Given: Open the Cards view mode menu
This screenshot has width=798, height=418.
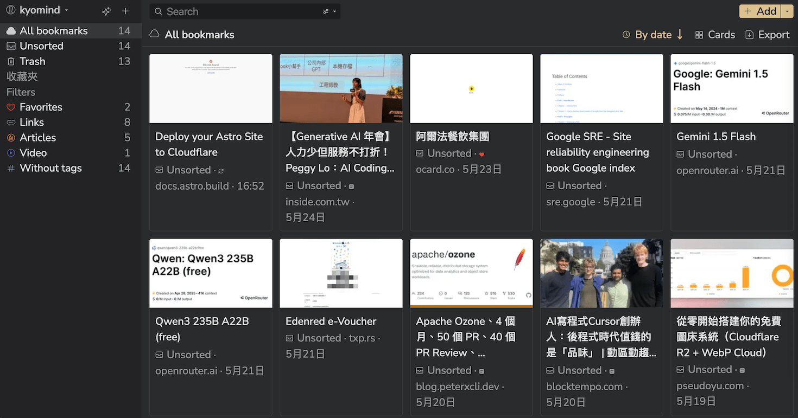Looking at the screenshot, I should click(x=715, y=35).
